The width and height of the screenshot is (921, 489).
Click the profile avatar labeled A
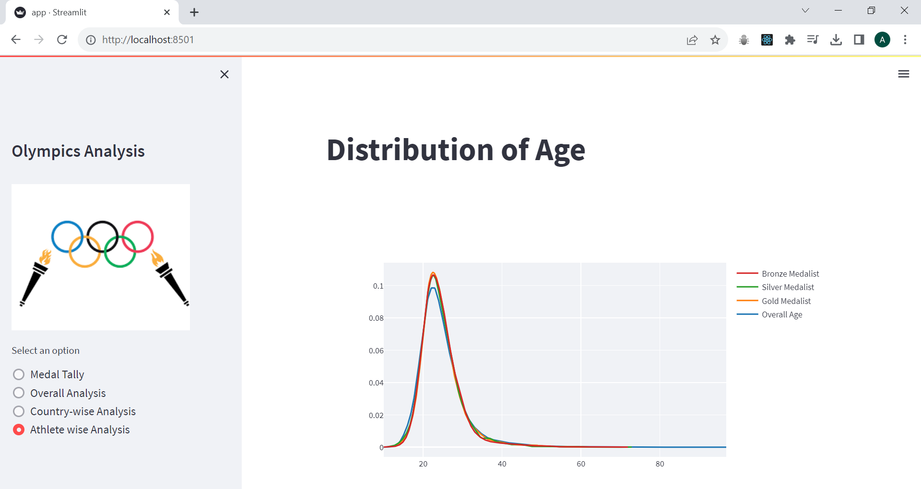tap(882, 40)
